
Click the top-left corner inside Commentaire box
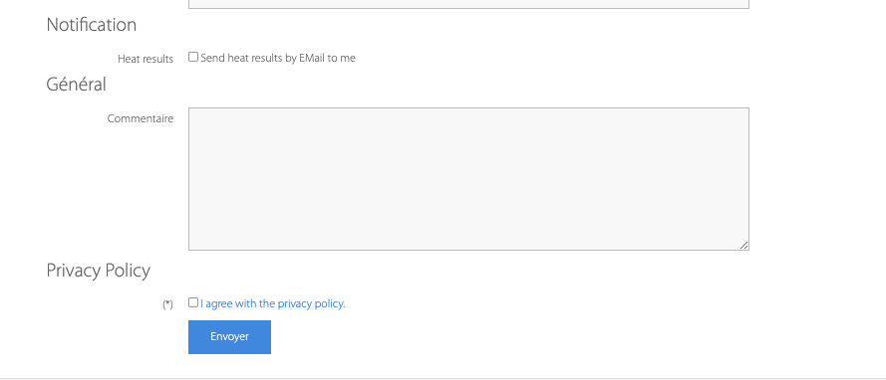point(193,112)
